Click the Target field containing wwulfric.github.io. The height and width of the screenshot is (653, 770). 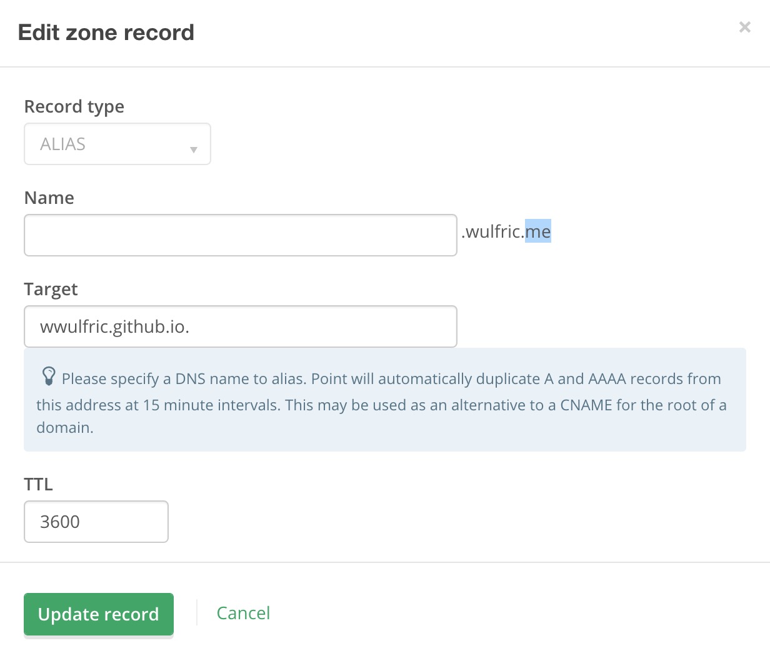click(241, 326)
